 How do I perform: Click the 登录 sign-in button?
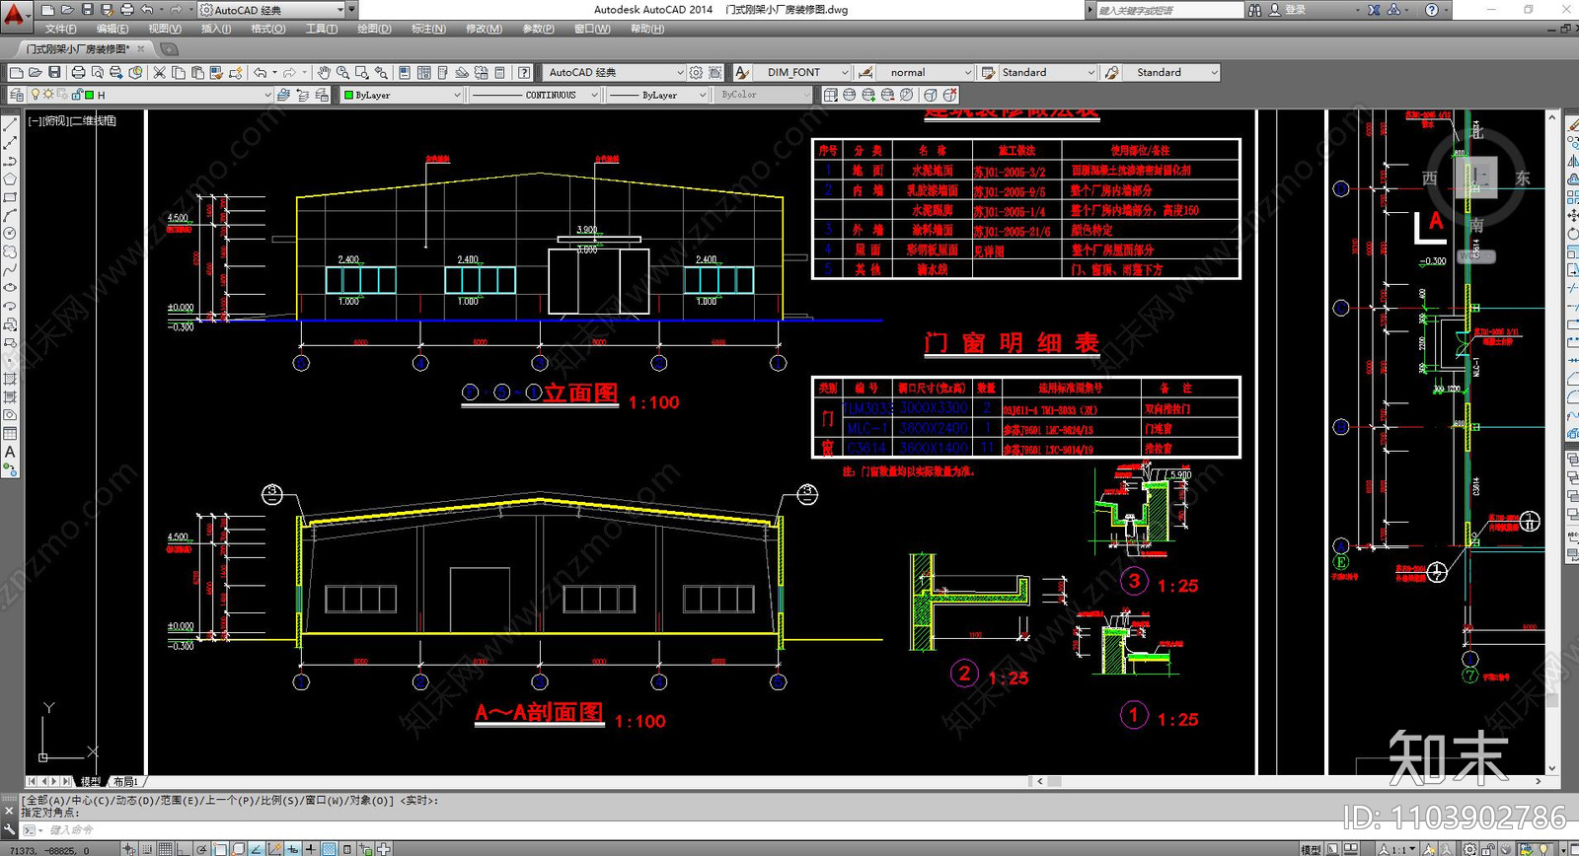[1295, 10]
